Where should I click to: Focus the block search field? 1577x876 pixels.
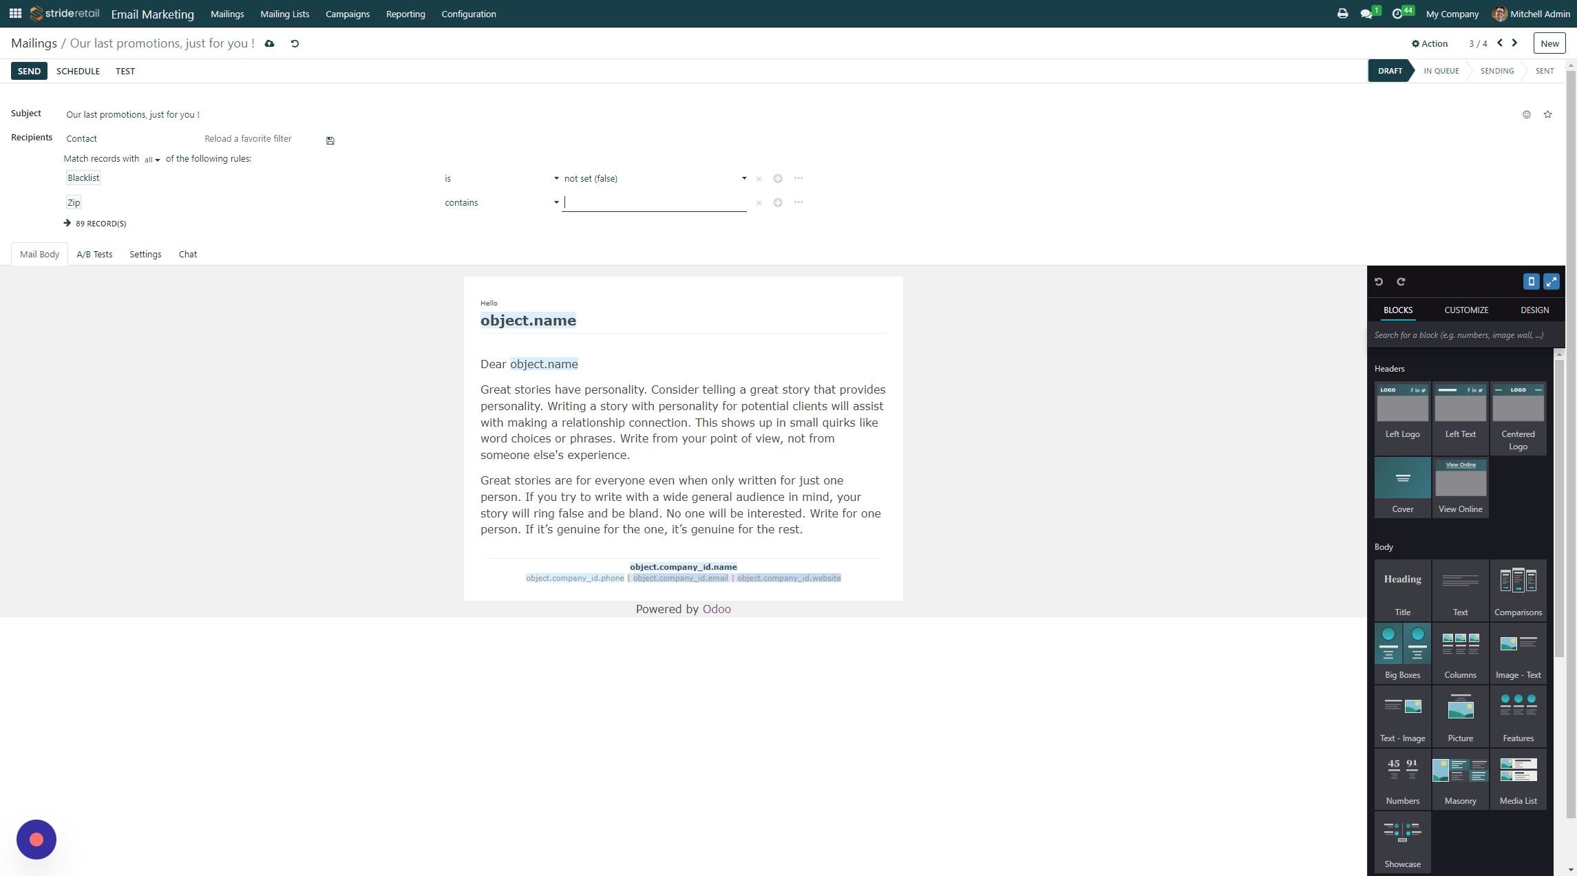1465,335
